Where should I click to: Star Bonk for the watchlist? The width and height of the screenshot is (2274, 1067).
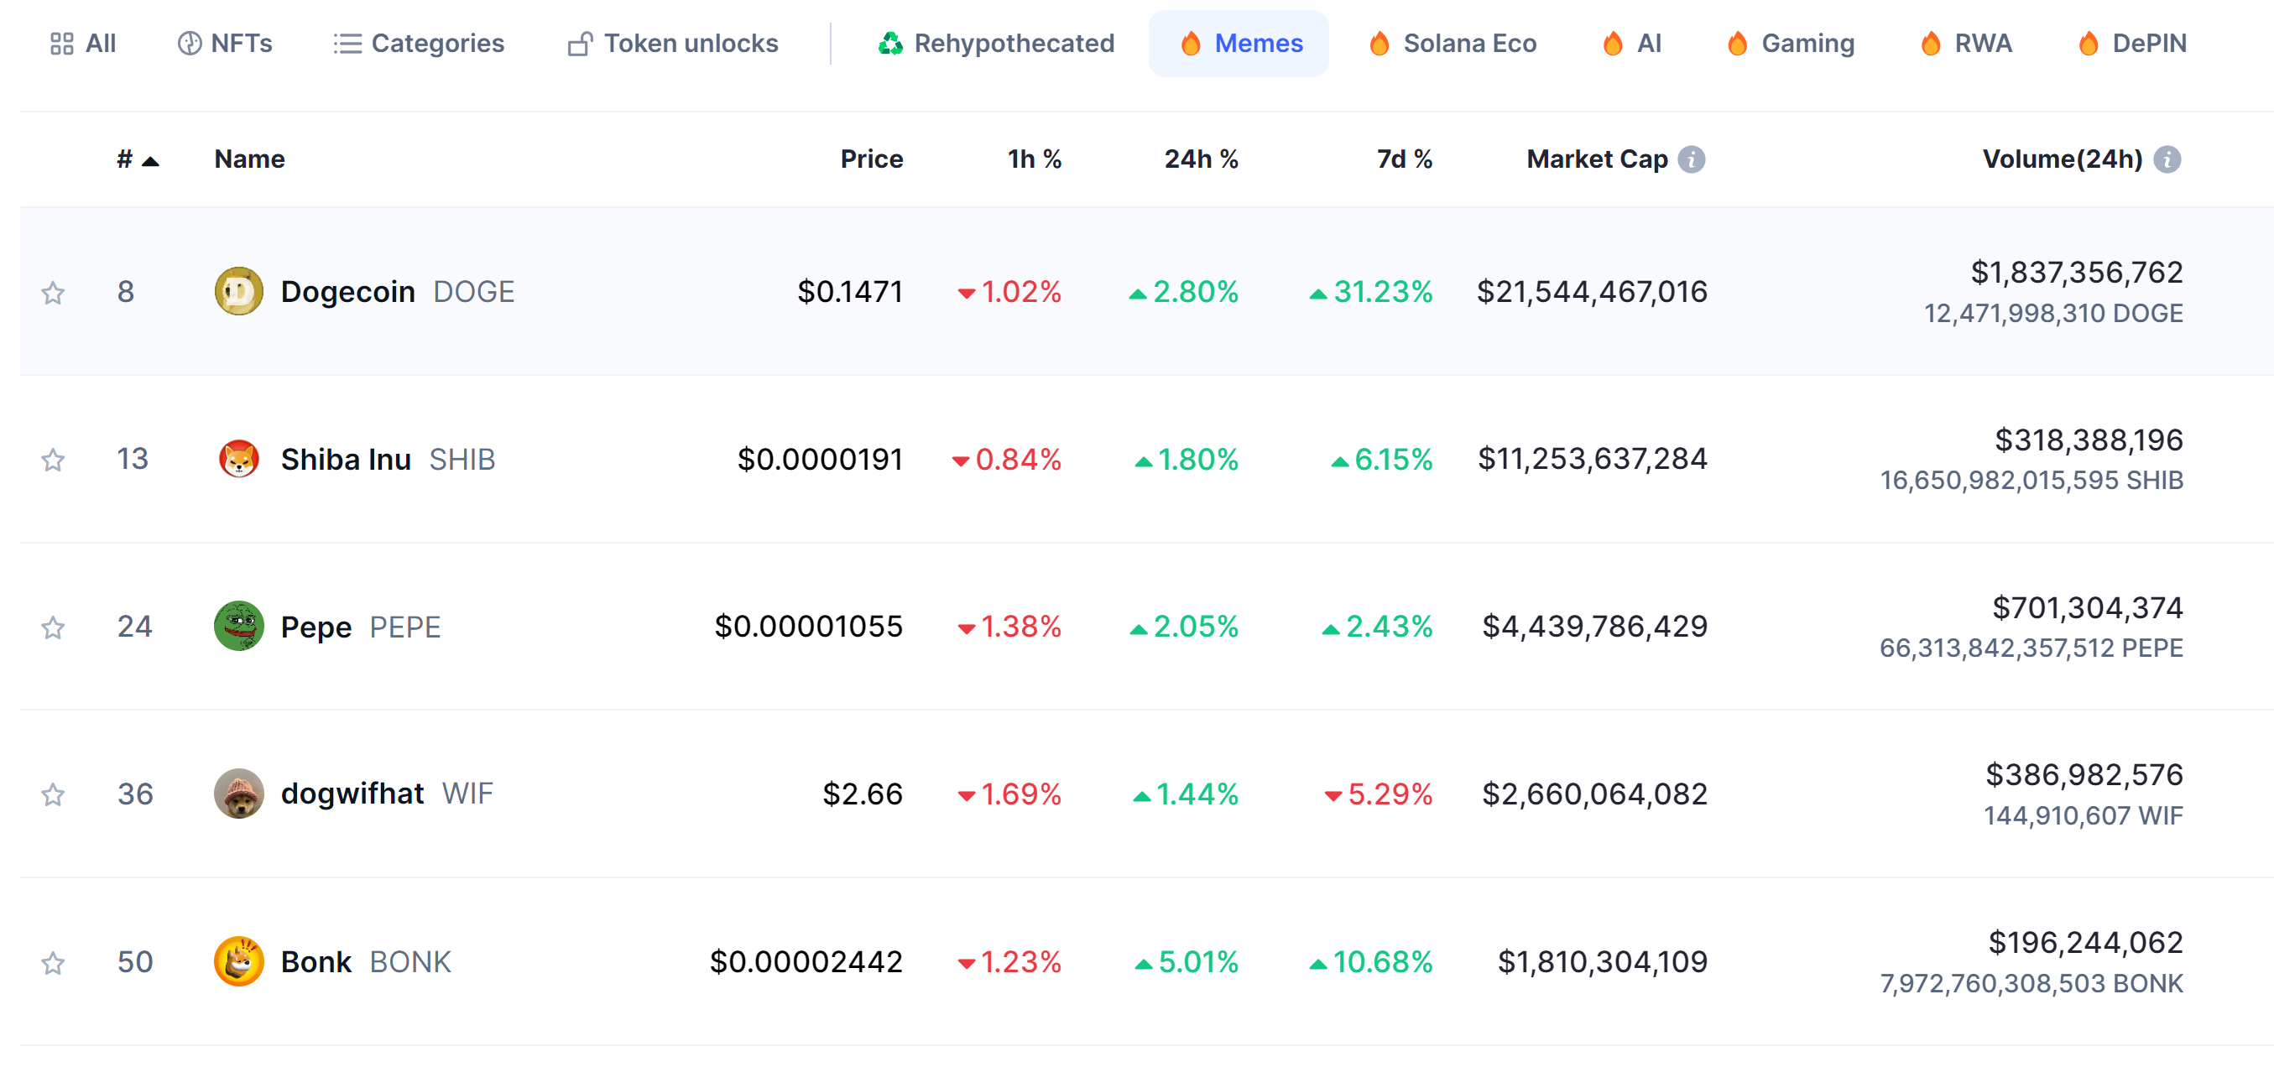click(x=53, y=962)
